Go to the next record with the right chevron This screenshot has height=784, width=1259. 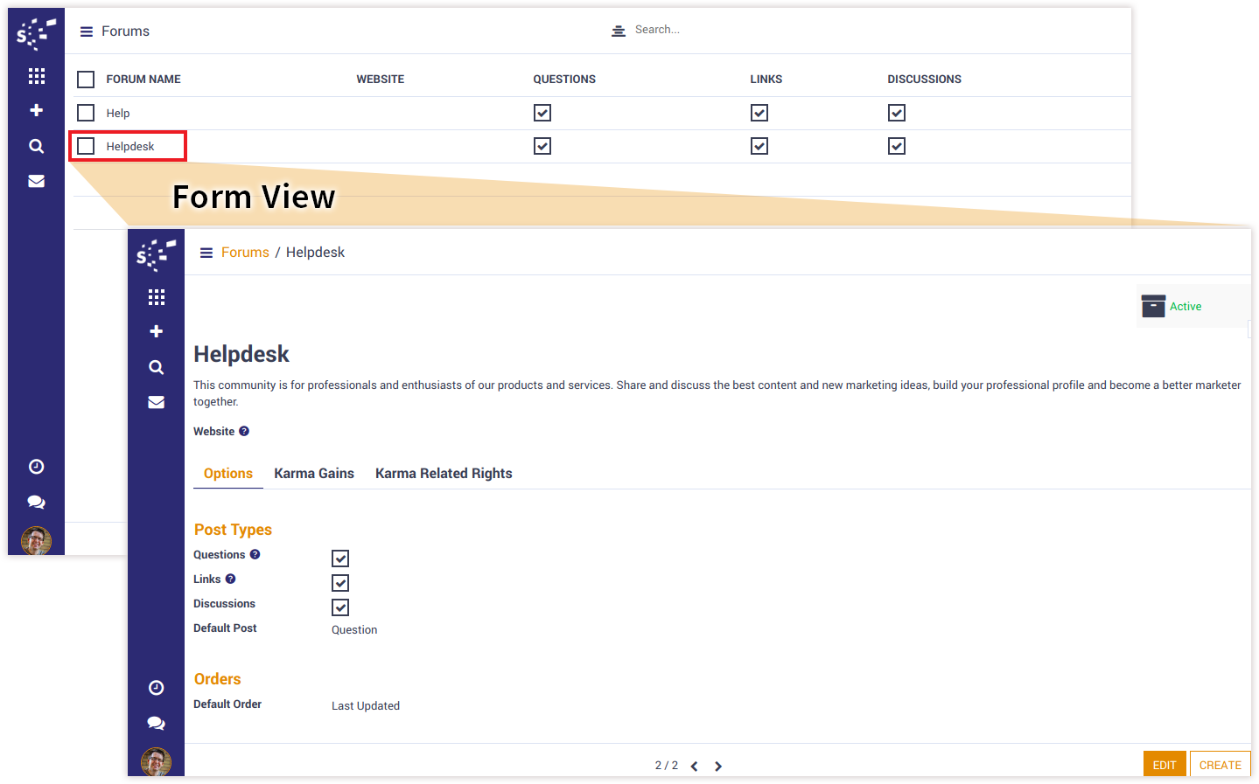(x=718, y=767)
